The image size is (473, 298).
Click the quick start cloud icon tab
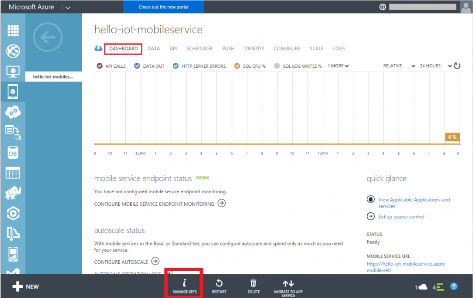tap(98, 48)
